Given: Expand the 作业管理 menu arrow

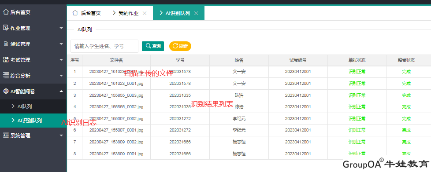Looking at the screenshot, I should coord(61,28).
